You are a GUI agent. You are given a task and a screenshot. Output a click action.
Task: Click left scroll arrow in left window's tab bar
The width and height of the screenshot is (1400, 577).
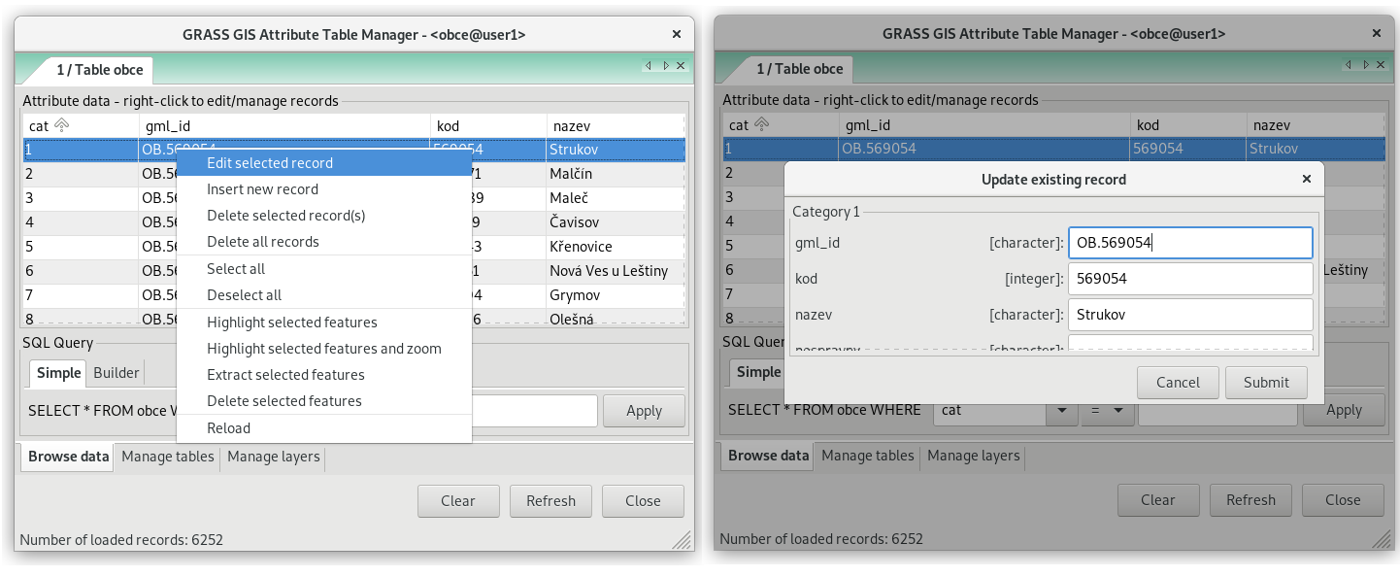(648, 66)
